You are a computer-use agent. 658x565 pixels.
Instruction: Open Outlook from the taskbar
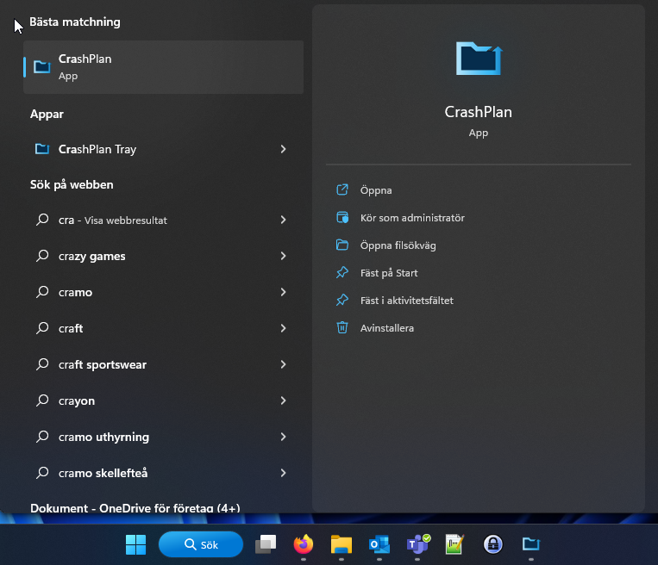point(379,544)
